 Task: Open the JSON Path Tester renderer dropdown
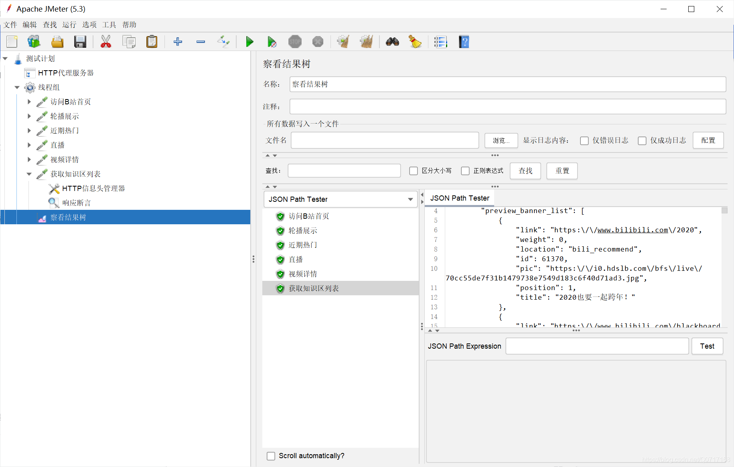pos(340,199)
